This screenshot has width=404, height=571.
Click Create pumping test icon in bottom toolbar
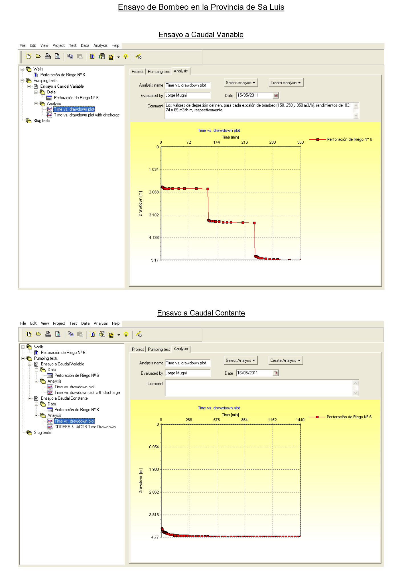click(102, 334)
